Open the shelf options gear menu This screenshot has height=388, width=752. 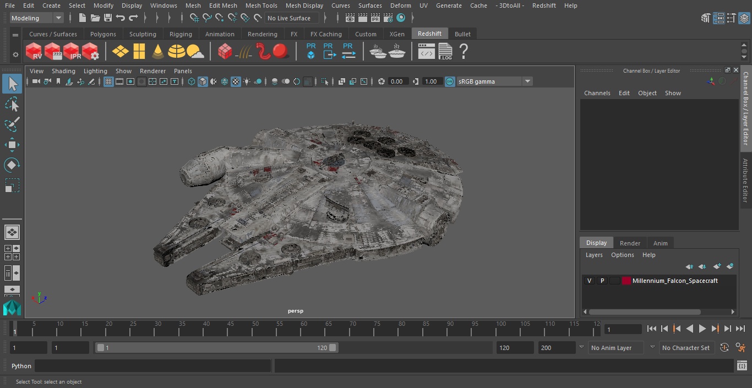(15, 54)
